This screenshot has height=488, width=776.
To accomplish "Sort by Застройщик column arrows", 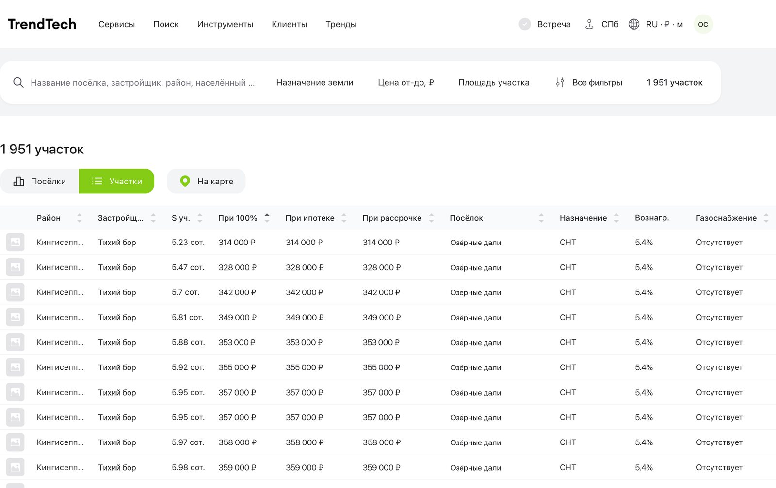I will pyautogui.click(x=153, y=218).
